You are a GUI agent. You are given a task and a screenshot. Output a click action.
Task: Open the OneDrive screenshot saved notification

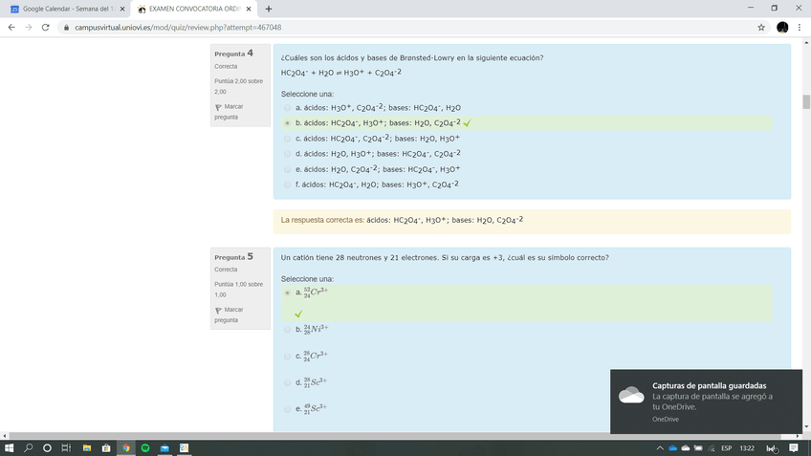point(710,399)
